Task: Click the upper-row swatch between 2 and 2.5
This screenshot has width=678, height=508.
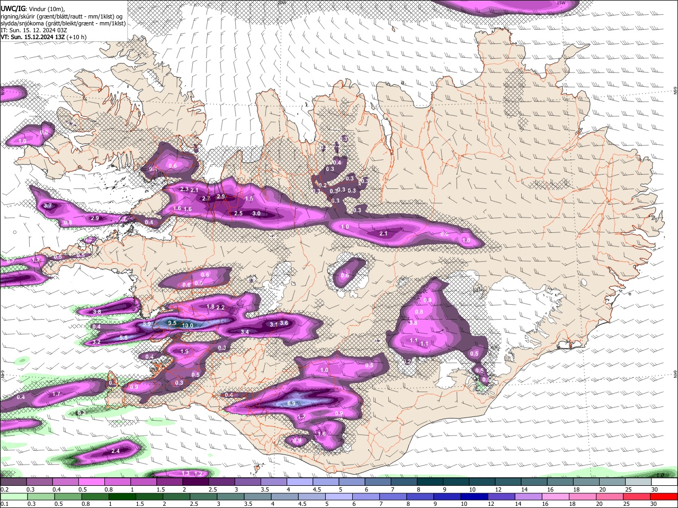Action: [x=195, y=482]
